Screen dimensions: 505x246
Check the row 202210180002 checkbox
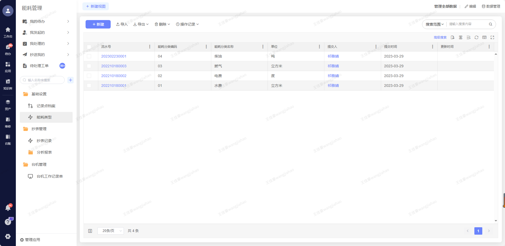[89, 76]
